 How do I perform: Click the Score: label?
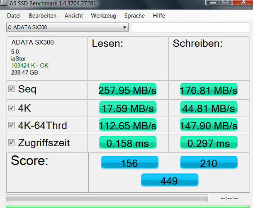click(29, 160)
